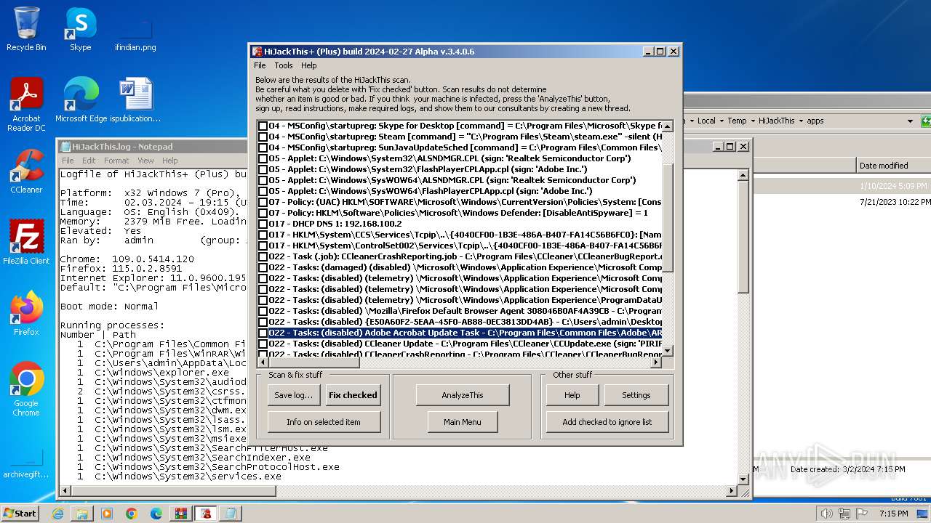Select the ifindian.png desktop file

(135, 35)
